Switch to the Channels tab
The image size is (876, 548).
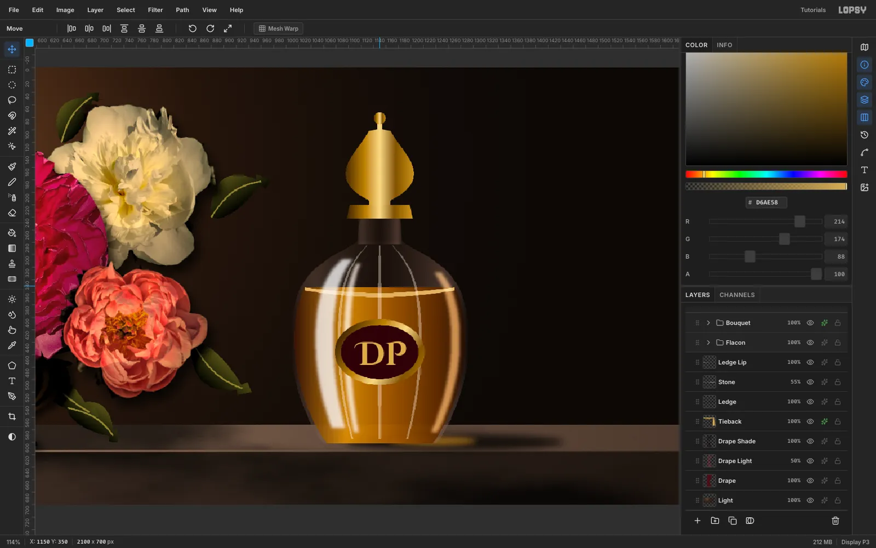tap(737, 295)
